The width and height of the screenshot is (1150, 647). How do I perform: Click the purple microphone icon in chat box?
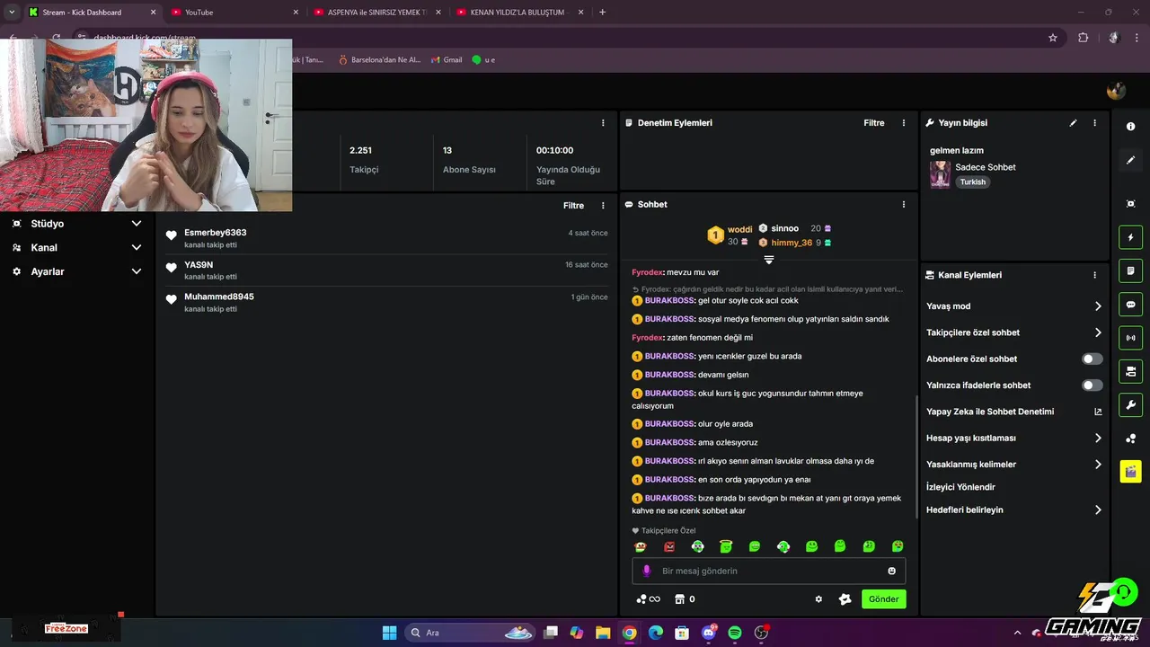pyautogui.click(x=646, y=571)
